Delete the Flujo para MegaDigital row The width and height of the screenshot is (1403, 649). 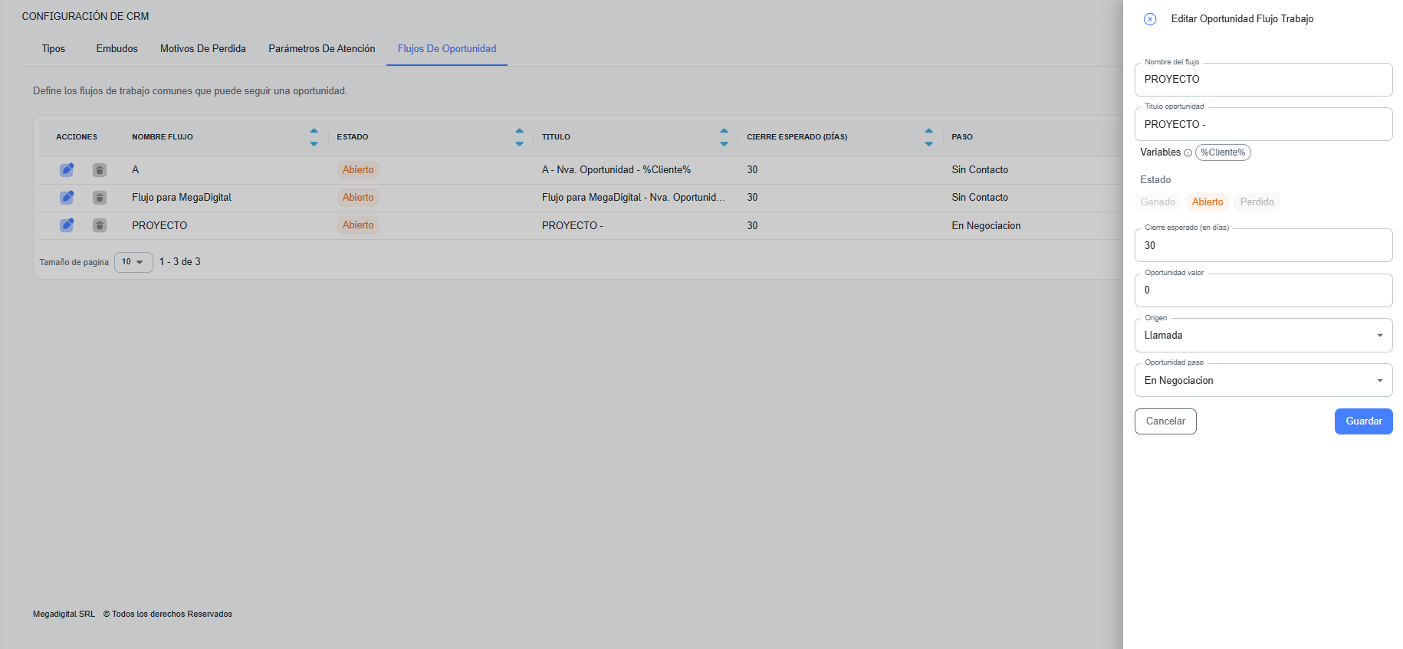100,198
